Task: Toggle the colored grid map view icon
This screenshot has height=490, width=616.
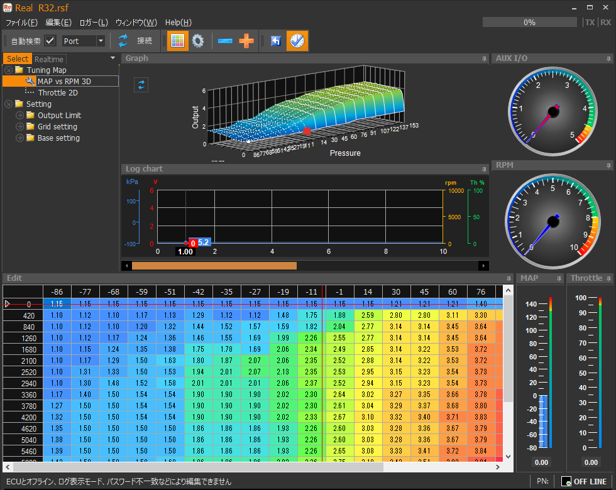Action: point(177,41)
